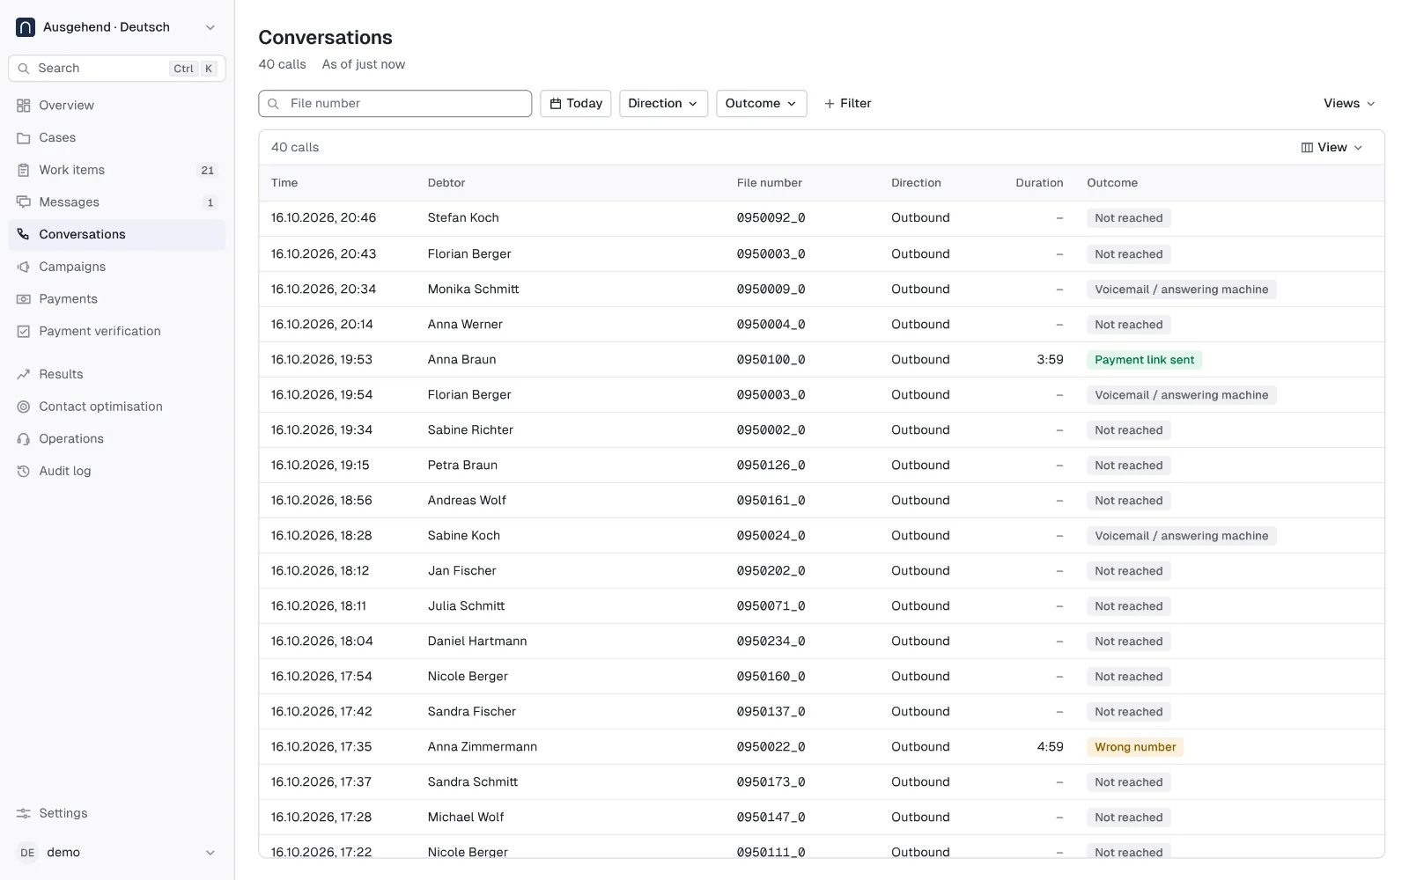Open Sabine Koch's voicemail call row

pyautogui.click(x=821, y=536)
